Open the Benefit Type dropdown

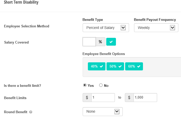tap(106, 28)
